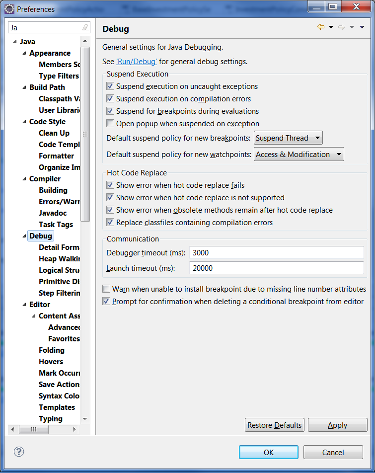Select Task Tags preference page
The width and height of the screenshot is (375, 473).
[x=56, y=225]
